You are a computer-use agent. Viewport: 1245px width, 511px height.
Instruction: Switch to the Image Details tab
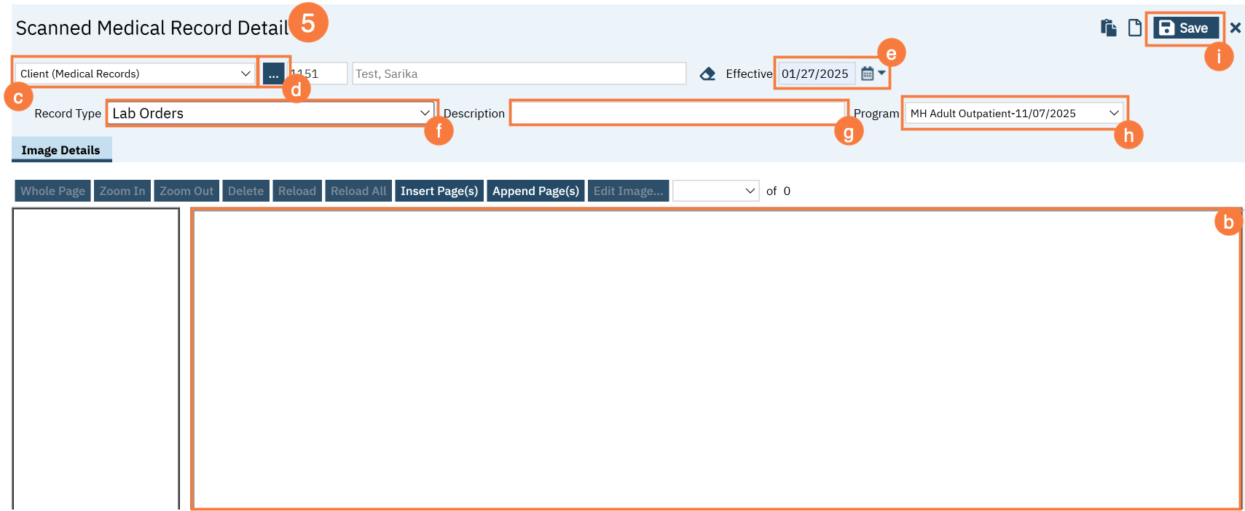point(60,150)
